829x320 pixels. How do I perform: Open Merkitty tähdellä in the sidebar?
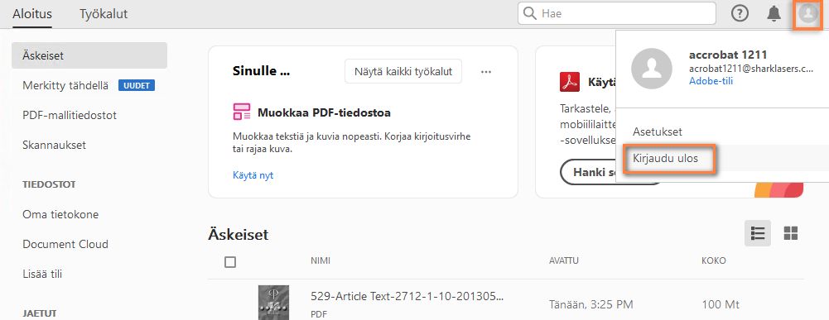click(65, 85)
